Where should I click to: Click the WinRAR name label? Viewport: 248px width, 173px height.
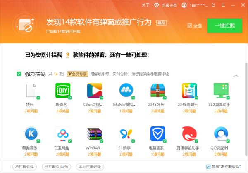(x=93, y=148)
